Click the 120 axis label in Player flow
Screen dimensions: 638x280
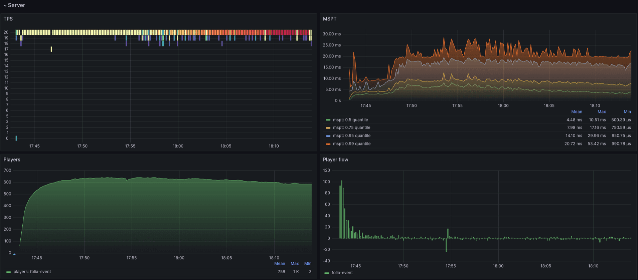point(326,170)
